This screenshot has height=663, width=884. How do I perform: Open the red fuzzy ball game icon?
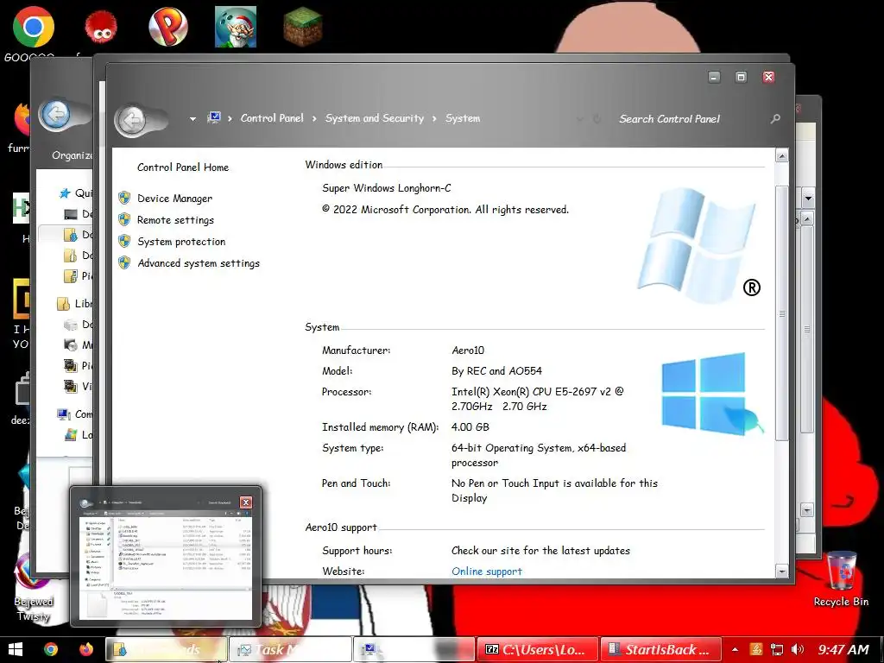point(101,27)
